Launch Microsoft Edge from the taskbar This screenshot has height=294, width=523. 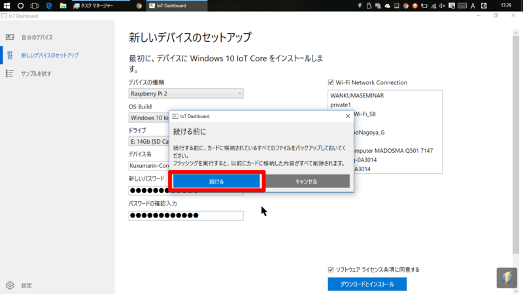click(x=48, y=5)
